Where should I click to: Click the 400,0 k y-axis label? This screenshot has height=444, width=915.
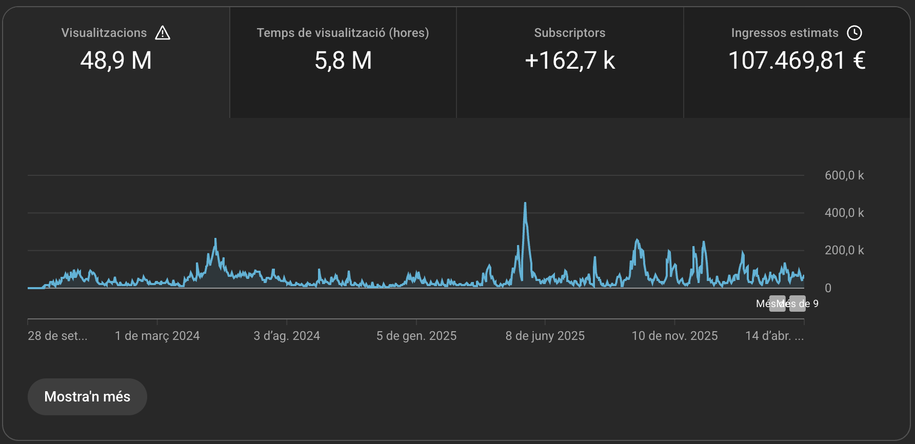point(844,213)
